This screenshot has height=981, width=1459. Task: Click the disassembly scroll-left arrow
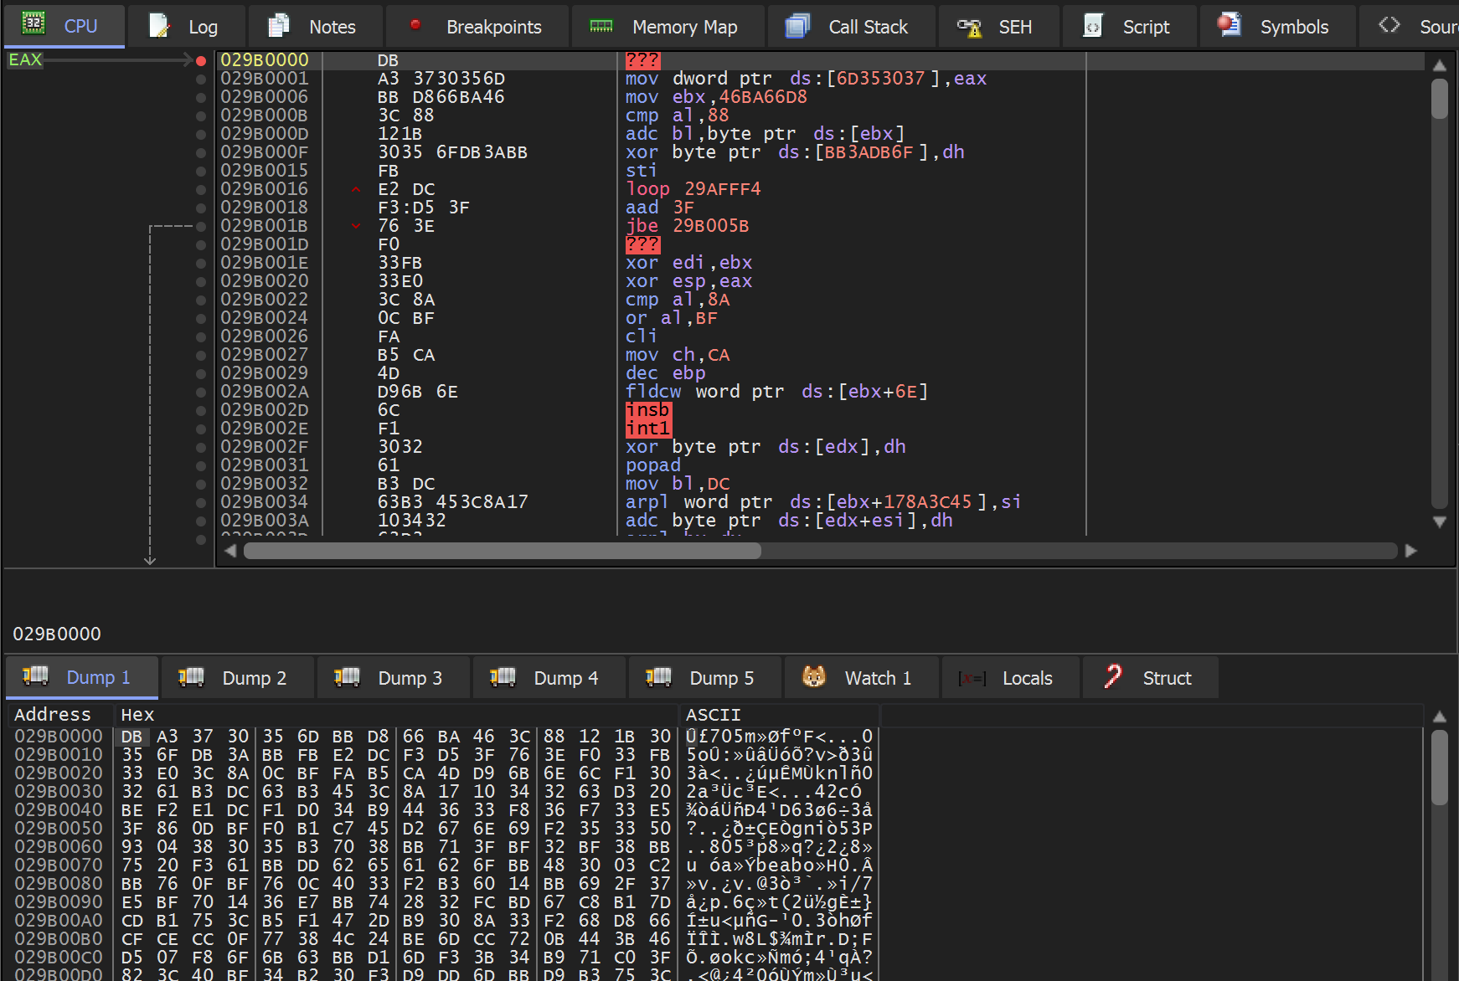point(230,551)
